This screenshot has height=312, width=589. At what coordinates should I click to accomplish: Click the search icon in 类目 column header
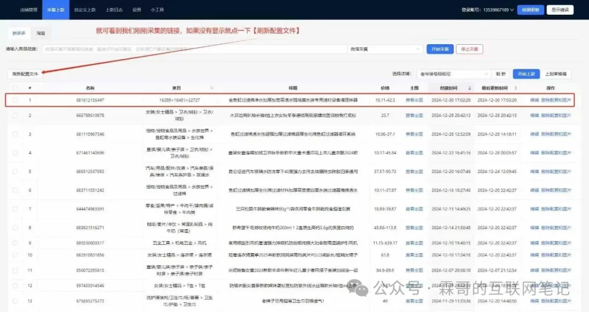click(212, 88)
